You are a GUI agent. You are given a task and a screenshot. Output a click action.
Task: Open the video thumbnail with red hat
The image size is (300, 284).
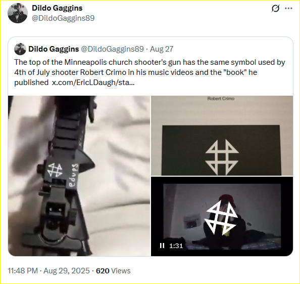(222, 216)
